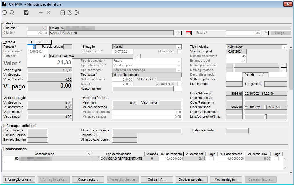
Task: Click the exit arrow toolbar icon
Action: [x=77, y=13]
